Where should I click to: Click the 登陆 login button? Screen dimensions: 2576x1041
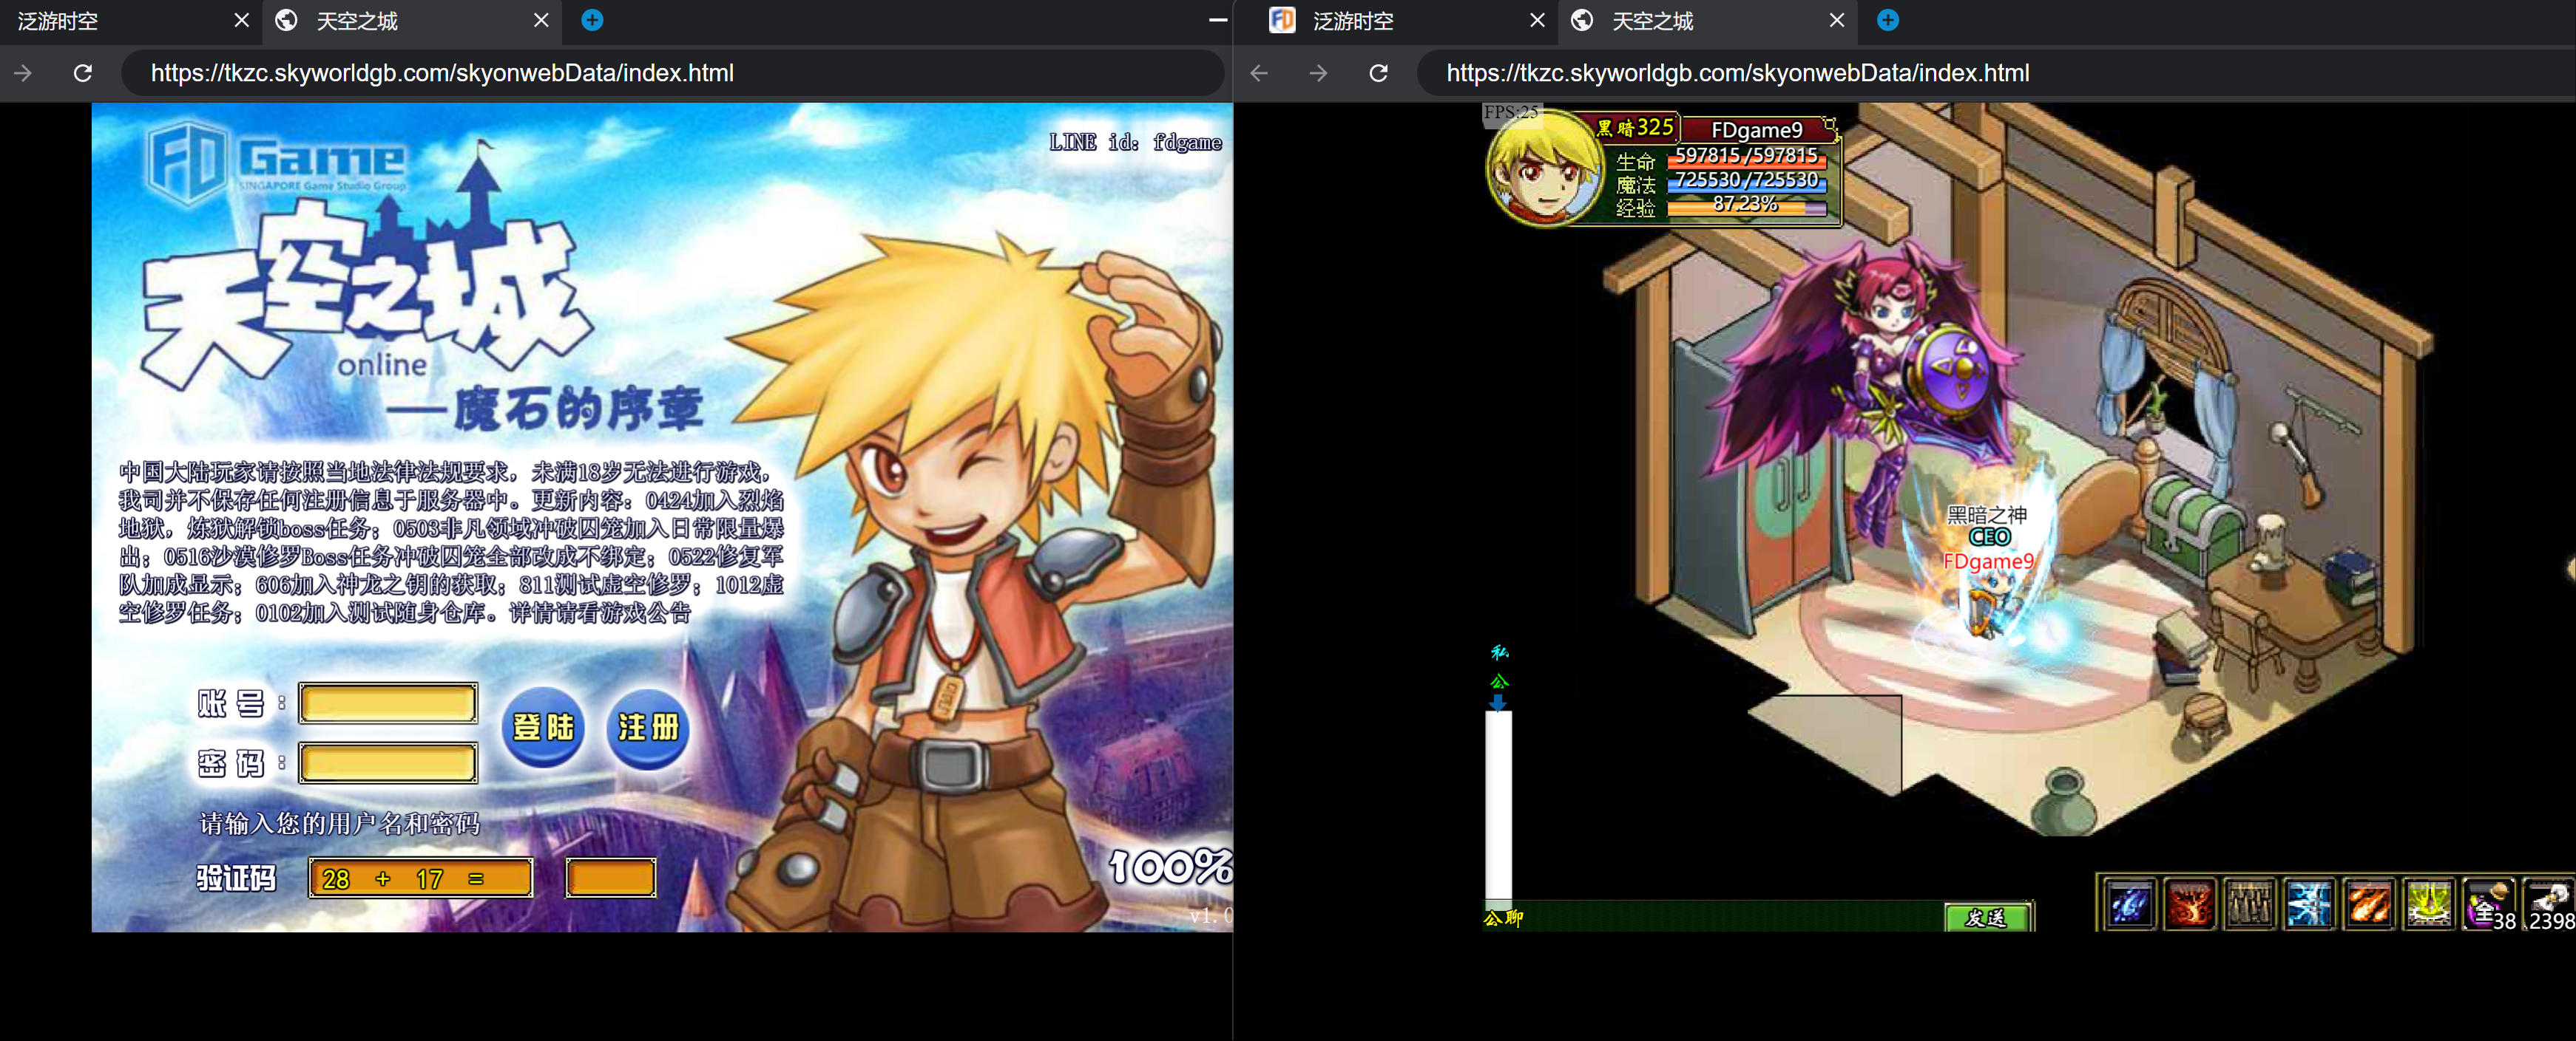pos(542,727)
